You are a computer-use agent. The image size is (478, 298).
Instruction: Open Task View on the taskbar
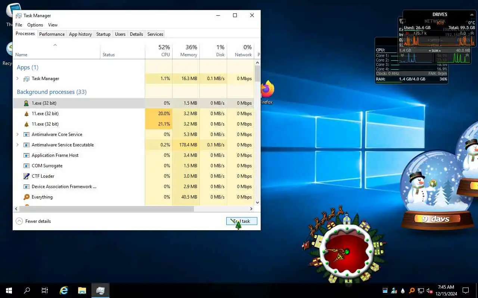click(x=45, y=291)
